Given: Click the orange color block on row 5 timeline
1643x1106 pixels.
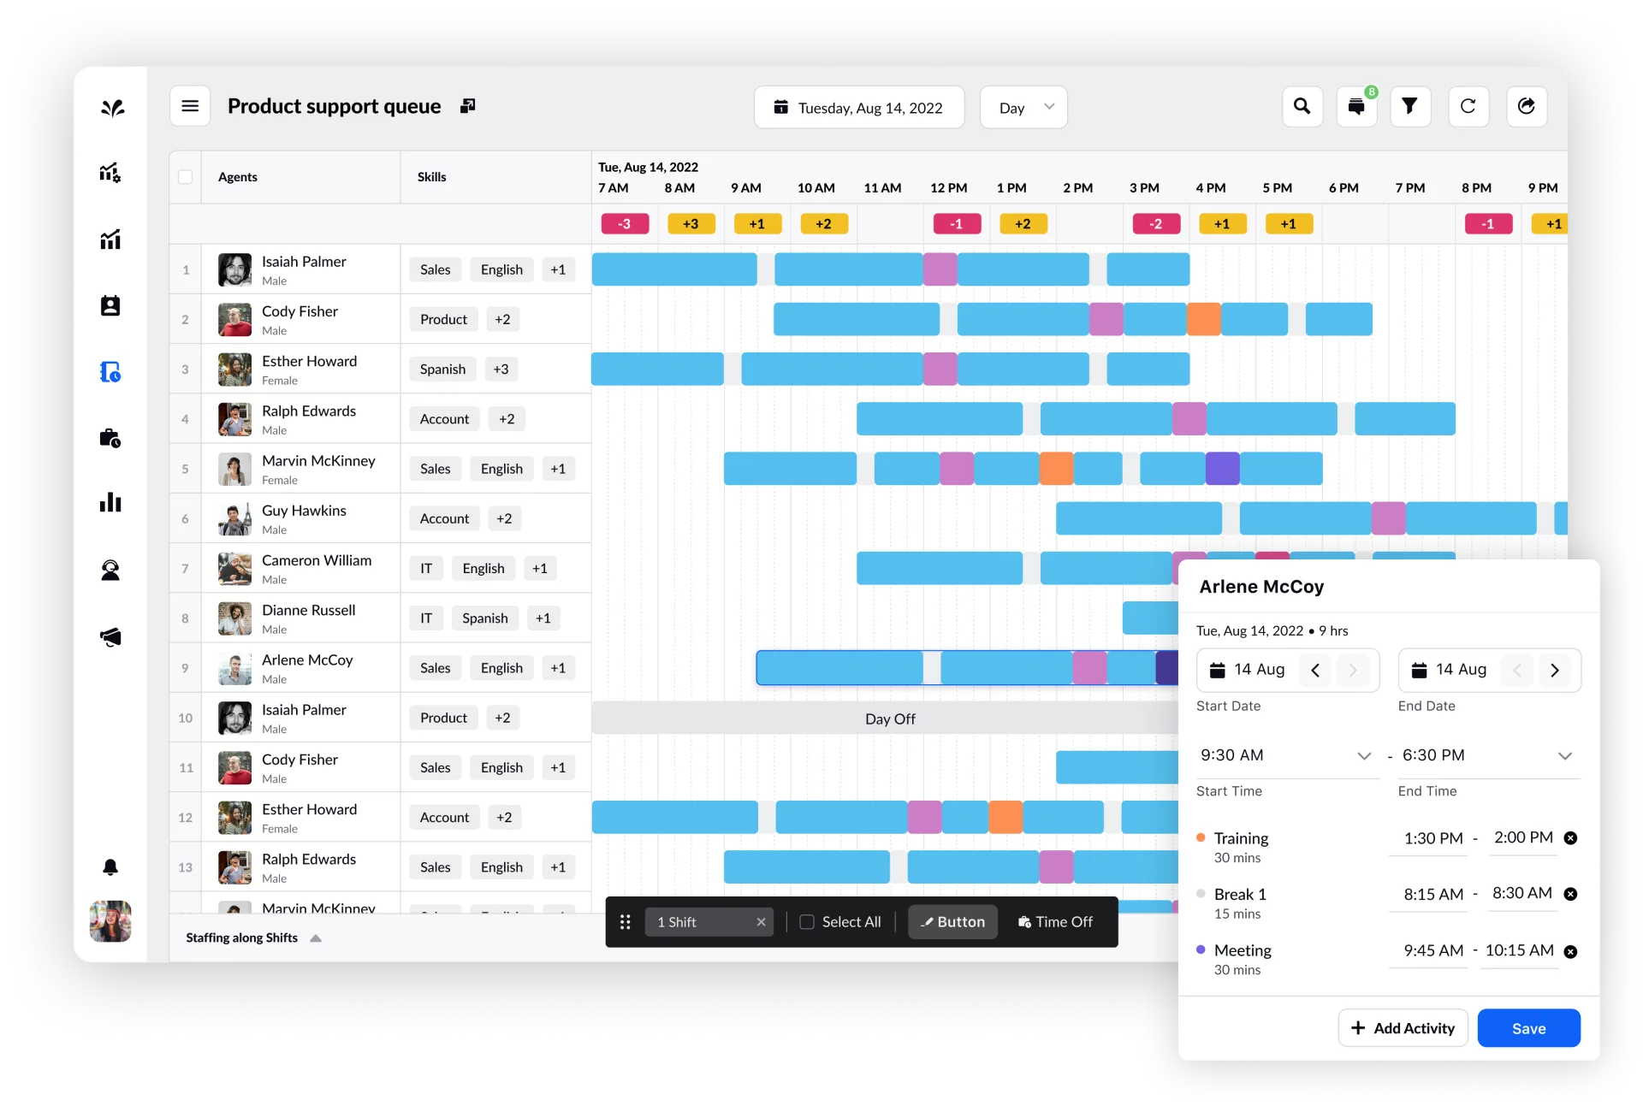Looking at the screenshot, I should point(1054,466).
